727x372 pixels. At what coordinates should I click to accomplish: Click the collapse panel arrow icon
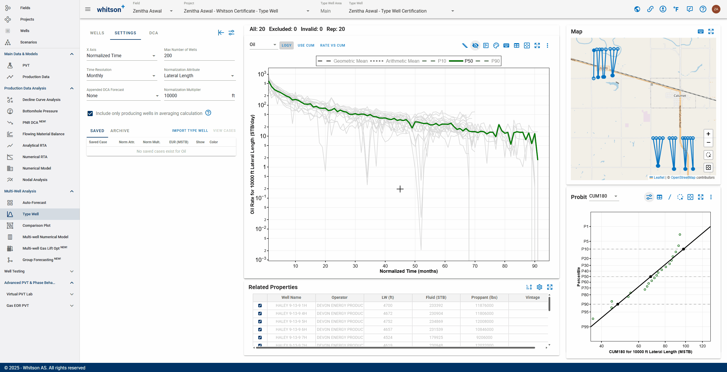tap(221, 33)
